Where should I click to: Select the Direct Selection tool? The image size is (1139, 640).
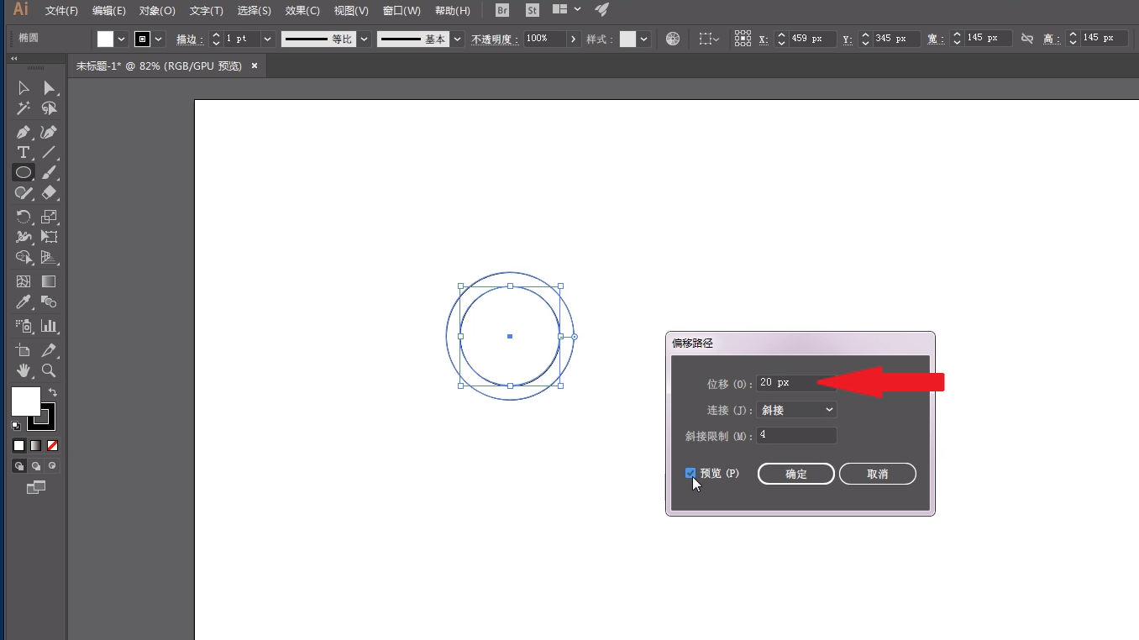49,88
